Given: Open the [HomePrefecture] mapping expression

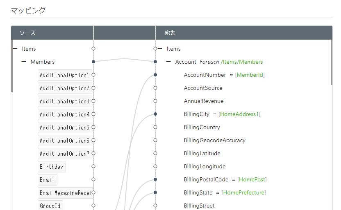Looking at the screenshot, I should tap(243, 193).
